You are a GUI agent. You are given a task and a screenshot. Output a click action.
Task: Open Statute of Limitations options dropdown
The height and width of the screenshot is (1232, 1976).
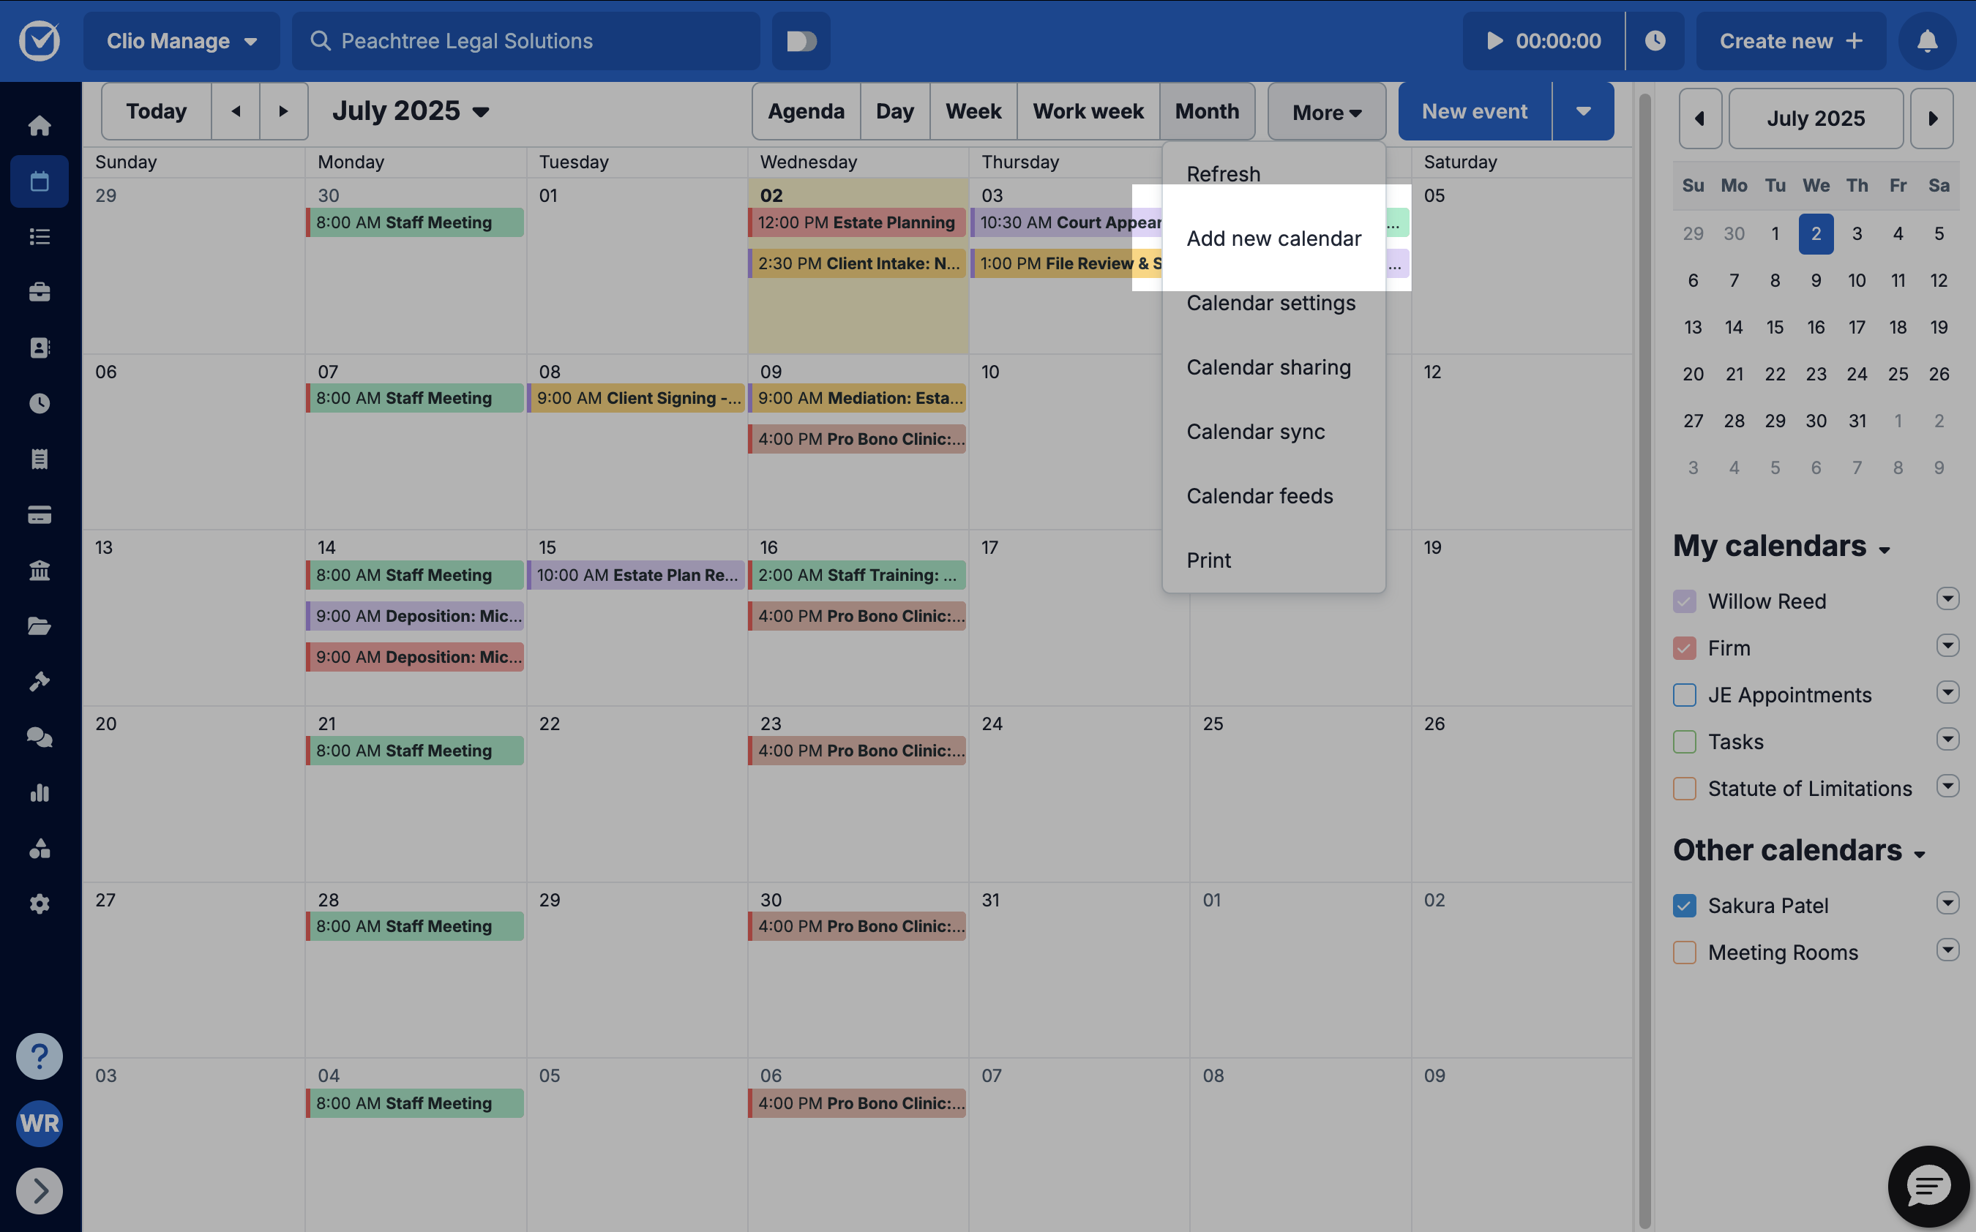tap(1947, 786)
